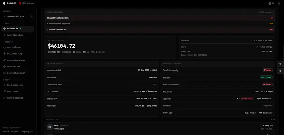Click the Risk score label
The width and height of the screenshot is (284, 135).
coord(167,92)
